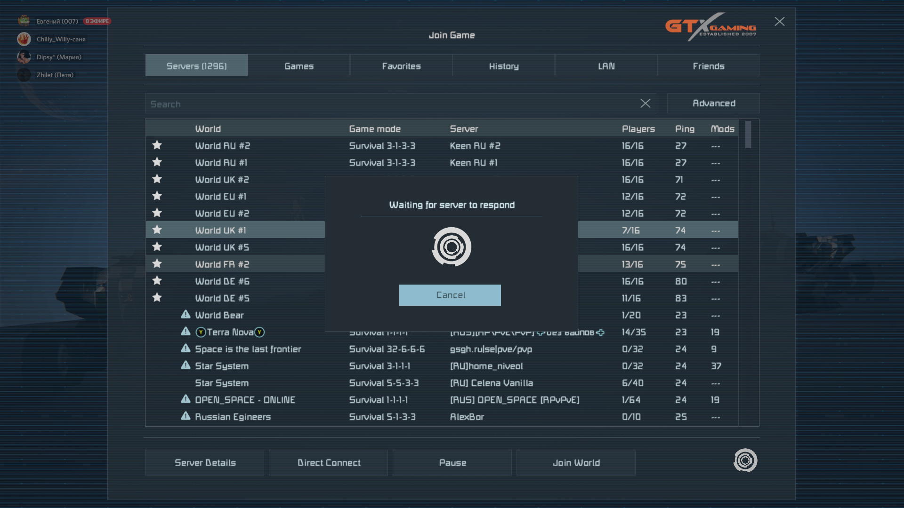Toggle favorite star on World EU #1
Image resolution: width=904 pixels, height=508 pixels.
(157, 196)
